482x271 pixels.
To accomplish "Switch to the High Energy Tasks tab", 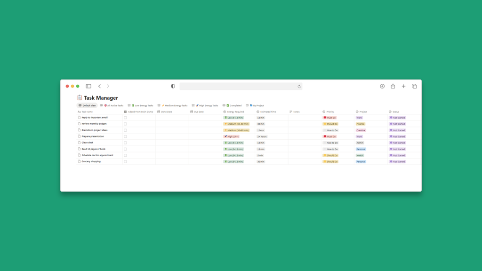I will 205,105.
